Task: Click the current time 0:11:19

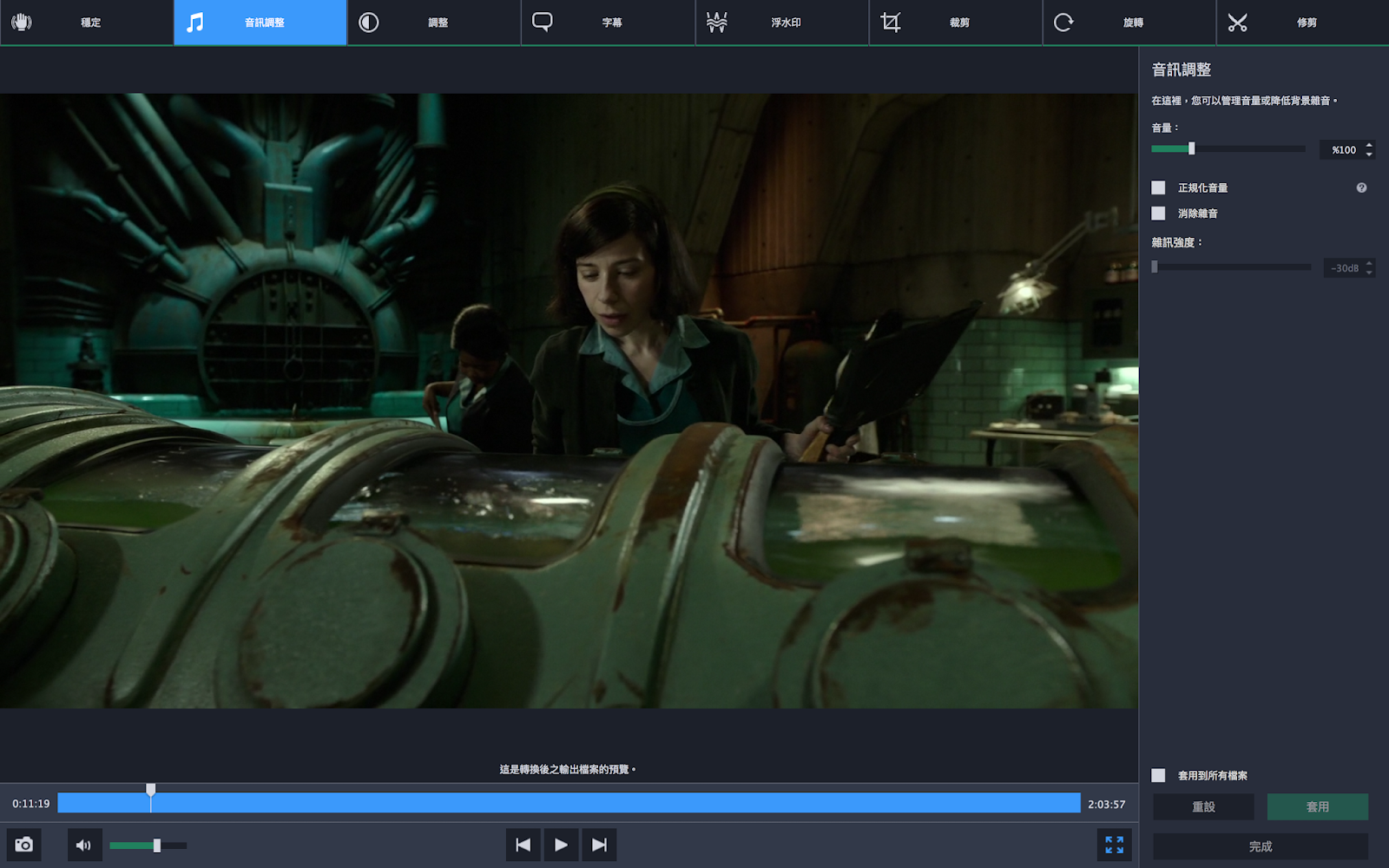Action: (x=31, y=804)
